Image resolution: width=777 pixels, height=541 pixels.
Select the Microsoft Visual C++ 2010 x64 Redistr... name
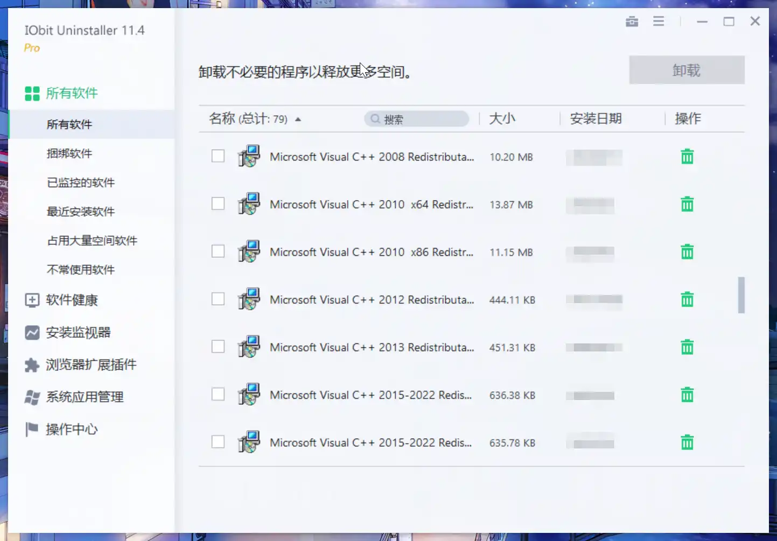[372, 205]
